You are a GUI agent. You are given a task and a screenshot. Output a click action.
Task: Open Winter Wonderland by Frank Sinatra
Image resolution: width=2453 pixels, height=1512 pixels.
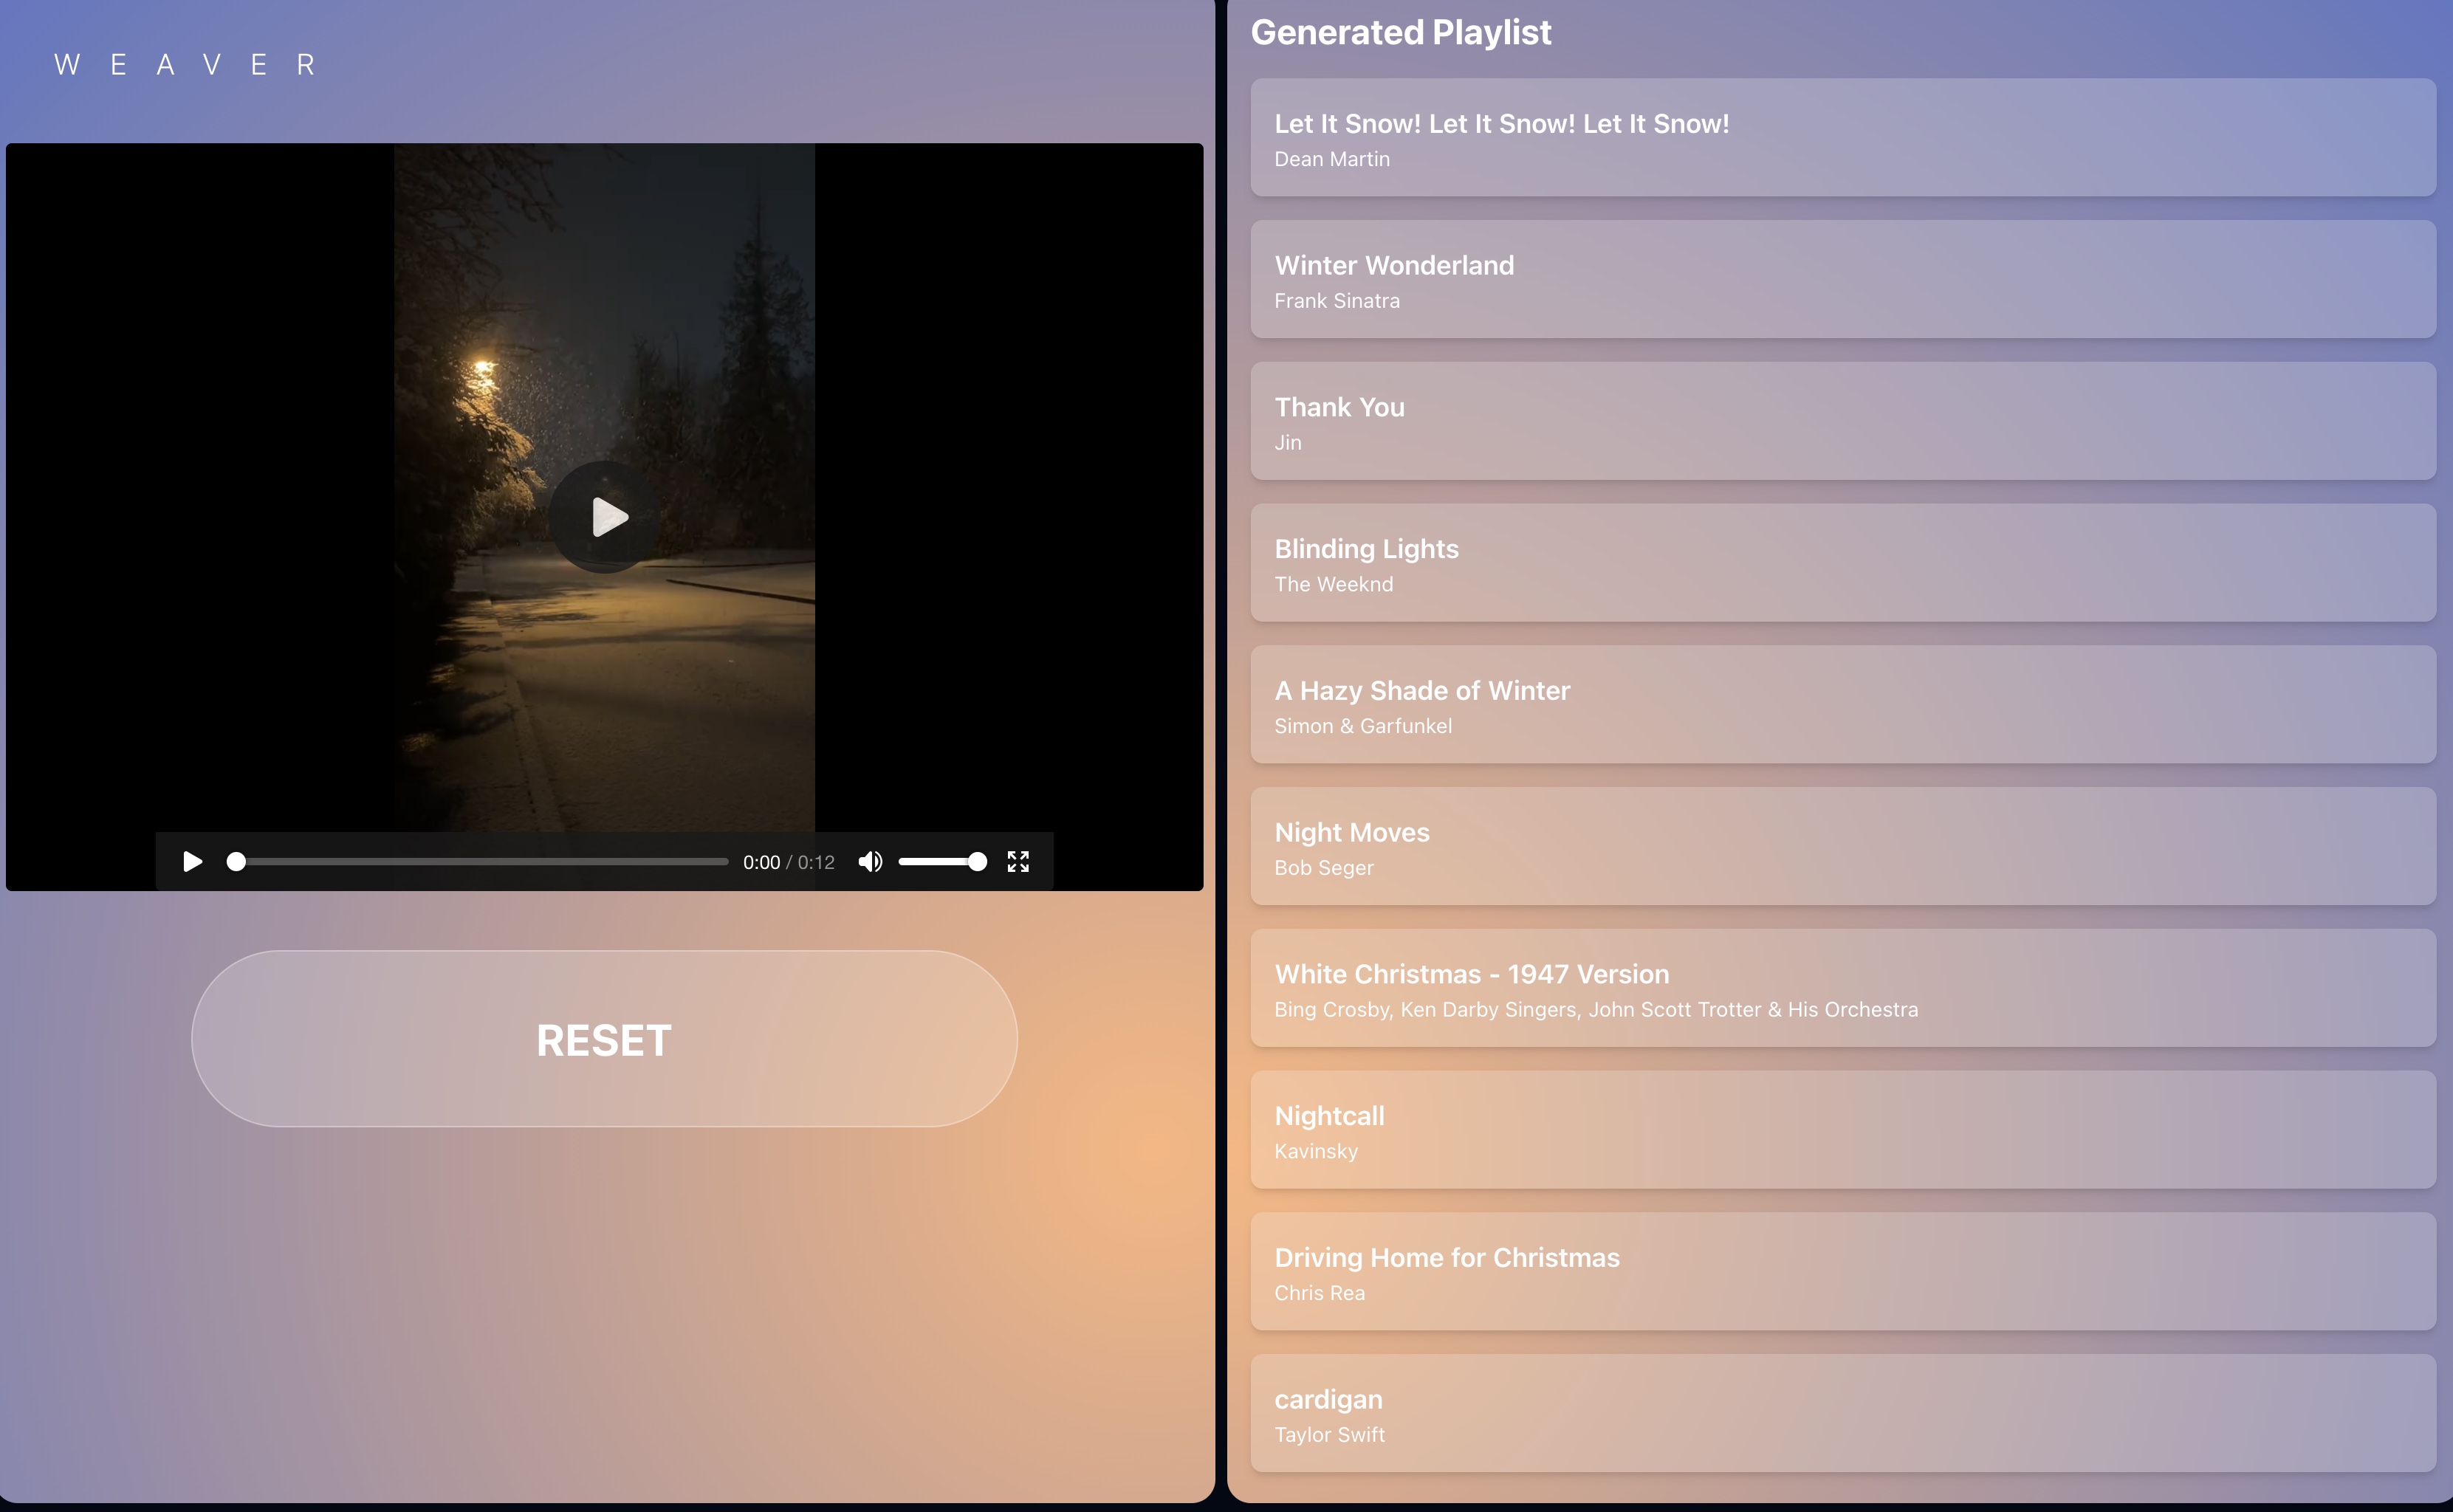pos(1842,280)
